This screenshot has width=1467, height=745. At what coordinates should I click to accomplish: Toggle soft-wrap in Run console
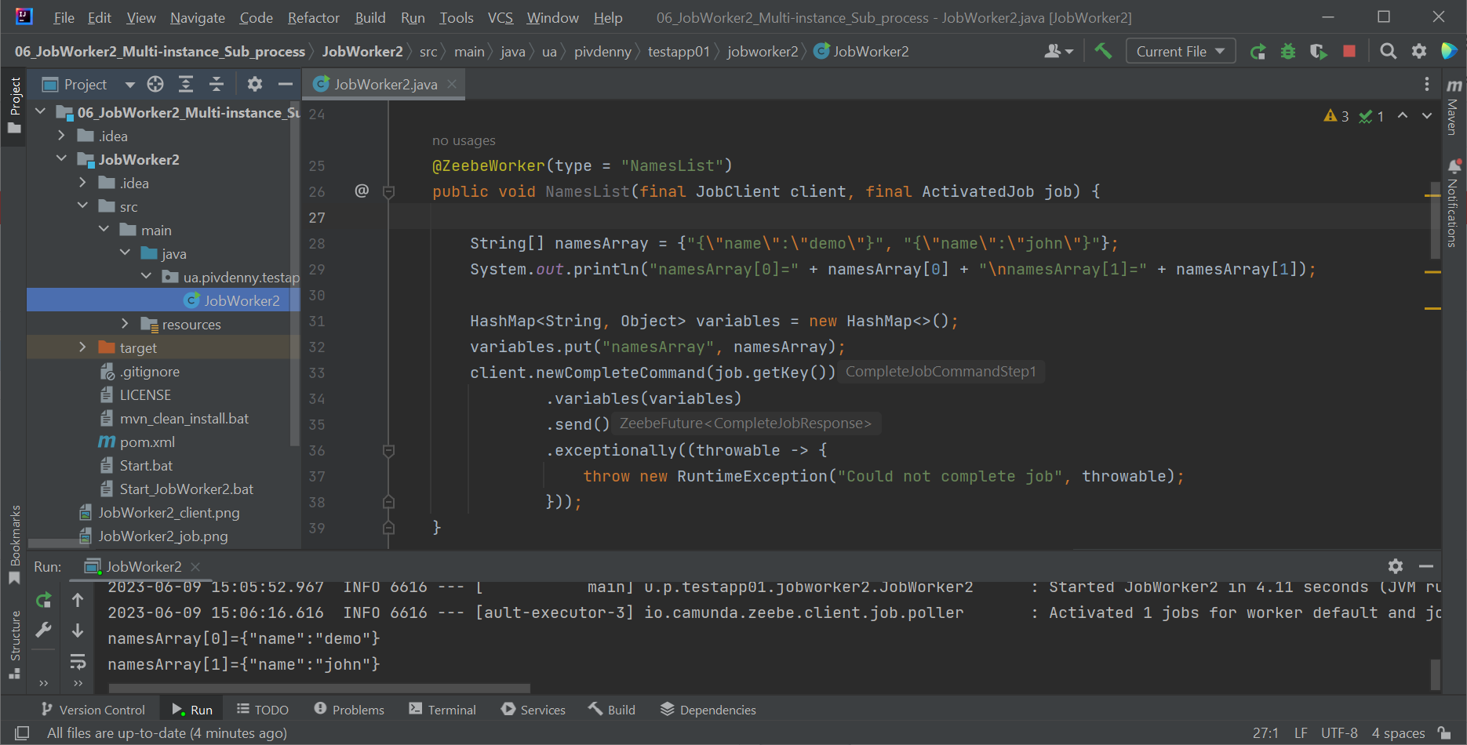78,662
